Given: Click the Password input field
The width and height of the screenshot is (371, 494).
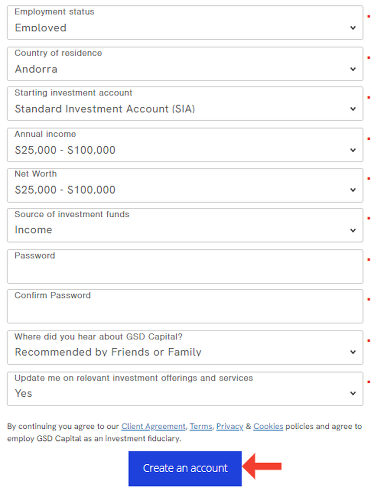Looking at the screenshot, I should 185,267.
